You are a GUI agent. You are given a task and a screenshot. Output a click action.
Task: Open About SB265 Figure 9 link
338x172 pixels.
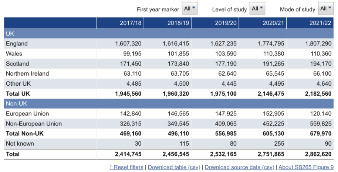[x=306, y=167]
